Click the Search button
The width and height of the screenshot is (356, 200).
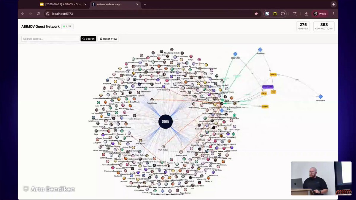pos(88,39)
